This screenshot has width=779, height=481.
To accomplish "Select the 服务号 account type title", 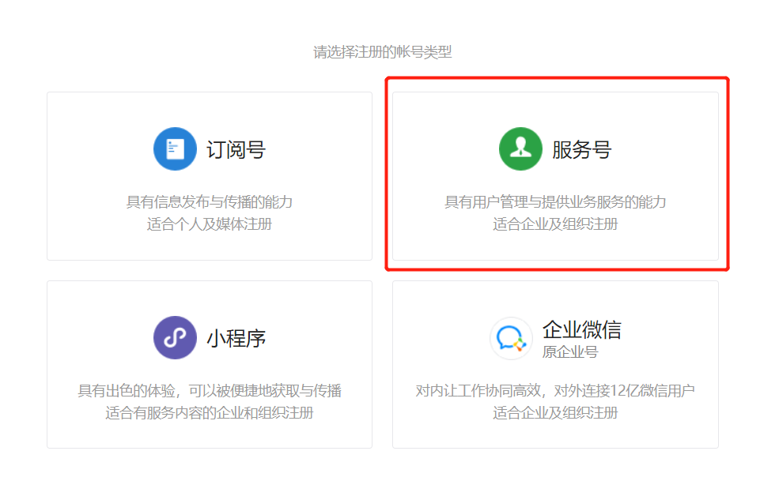I will [x=582, y=149].
